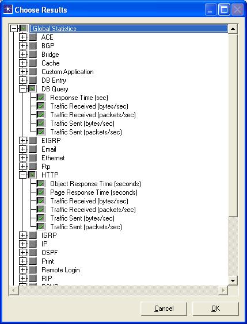Uncheck DB Query Traffic Received (bytes/sec)
The image size is (247, 324).
pos(41,106)
